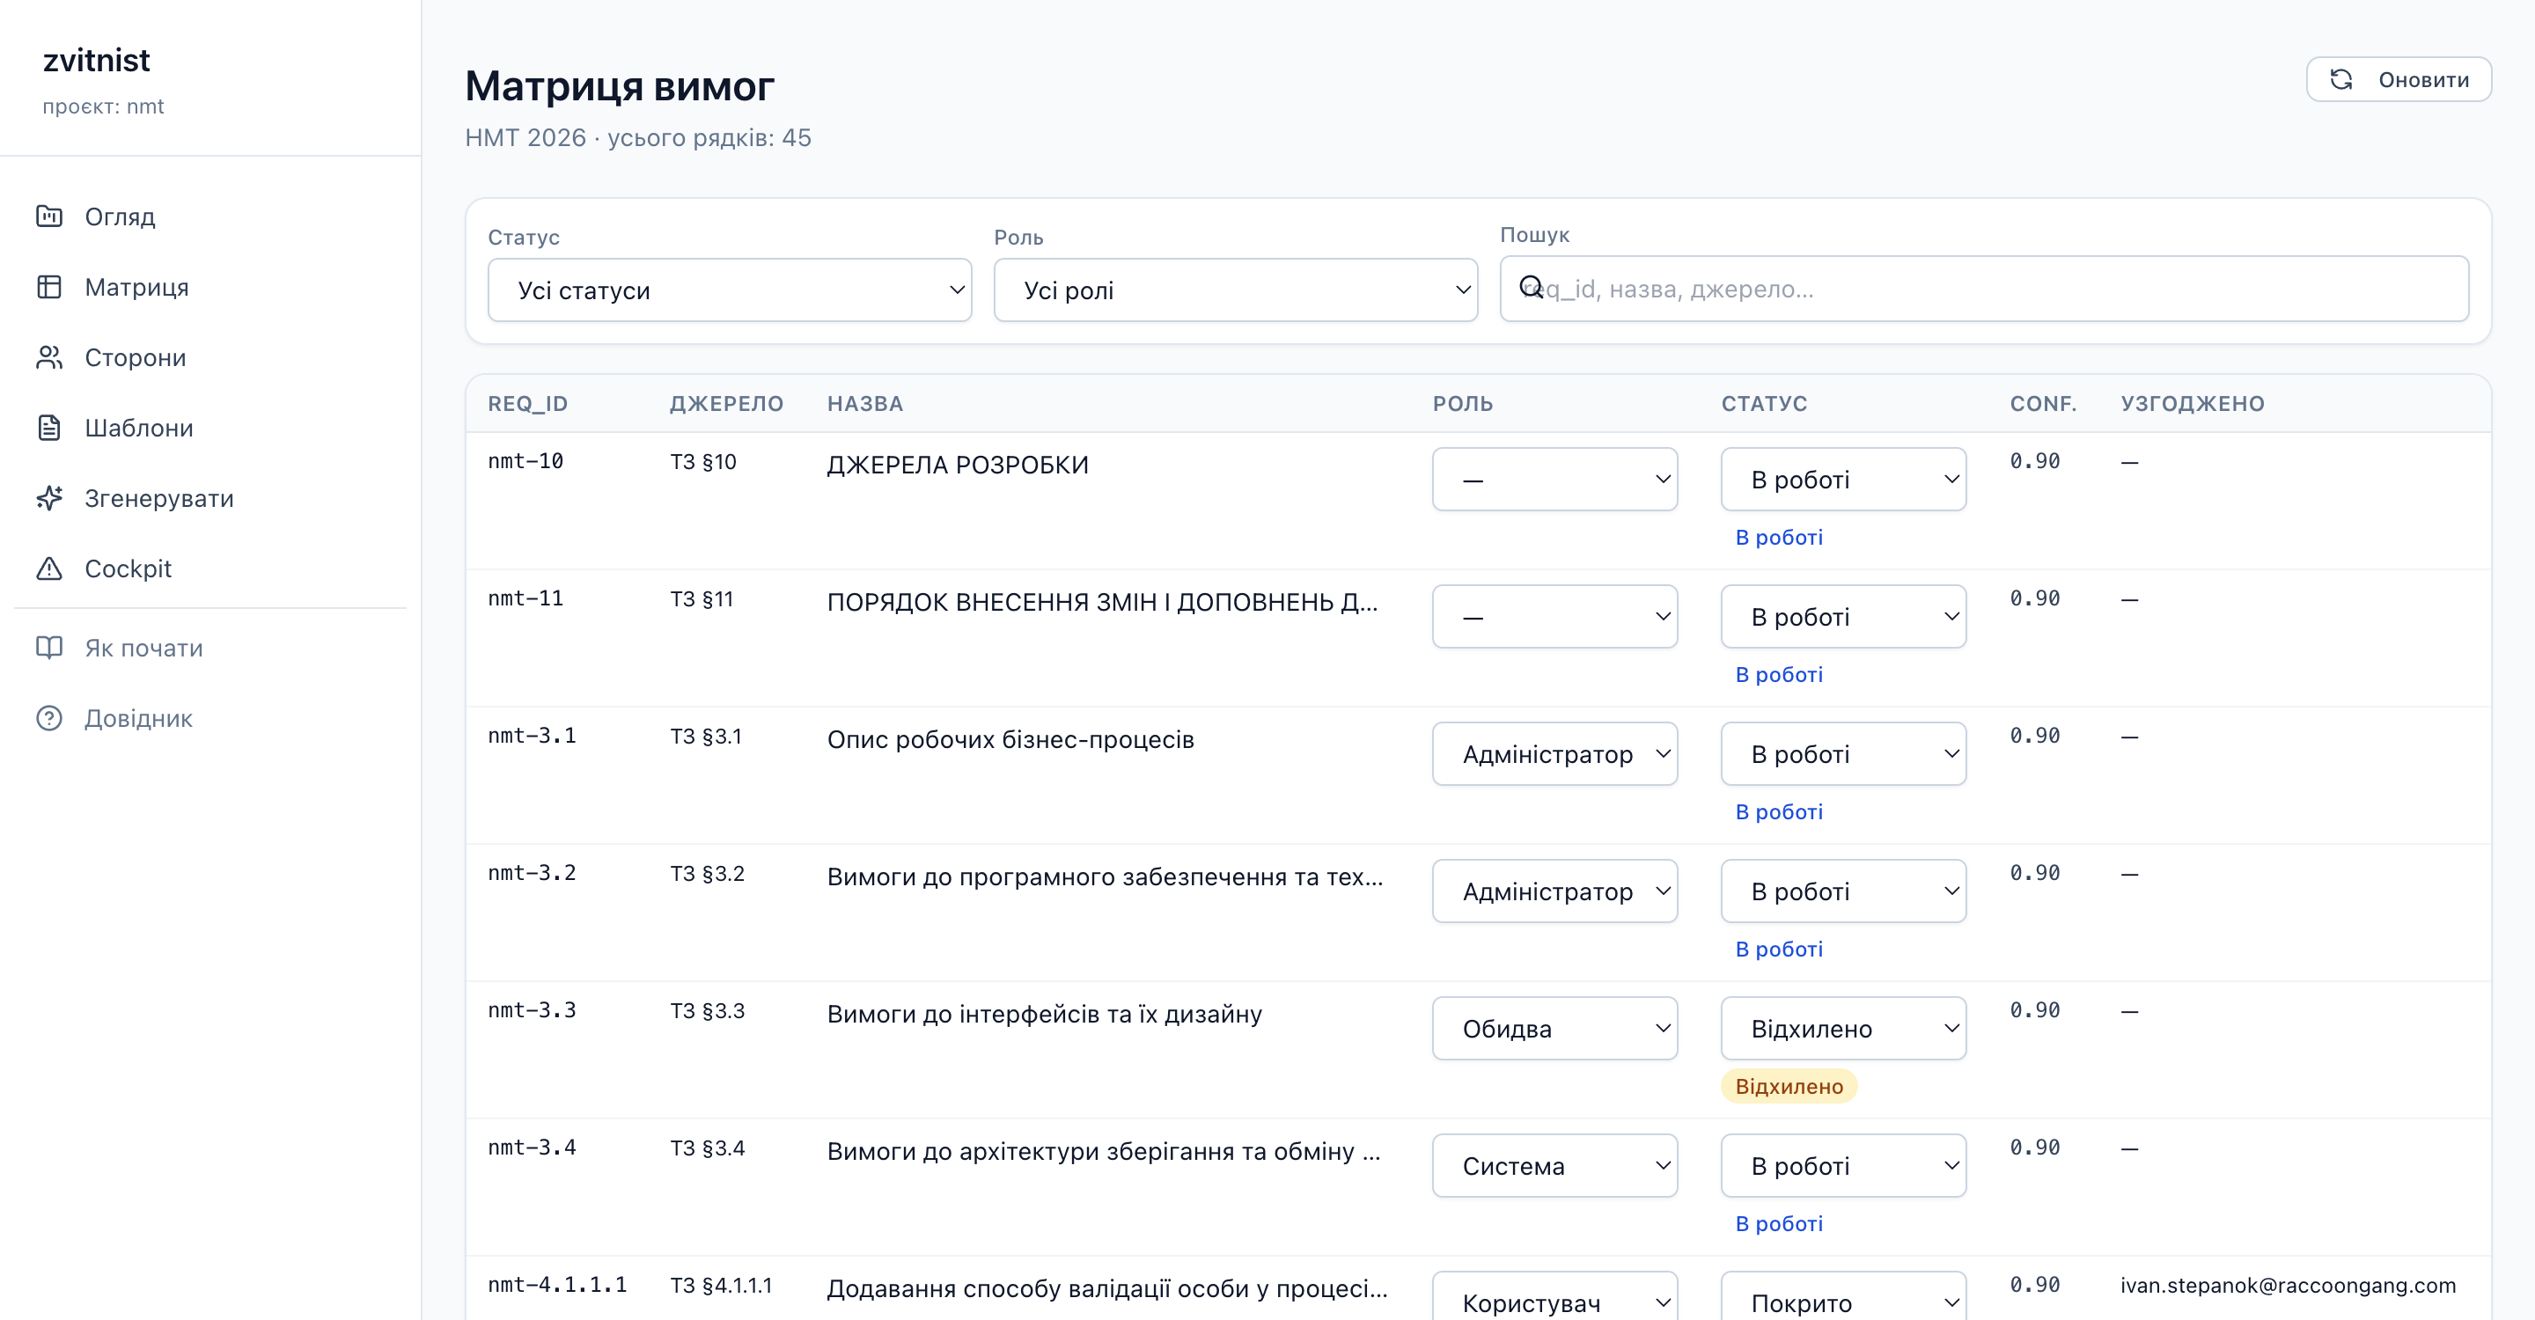This screenshot has width=2535, height=1320.
Task: Select the Матриця table icon
Action: [x=49, y=287]
